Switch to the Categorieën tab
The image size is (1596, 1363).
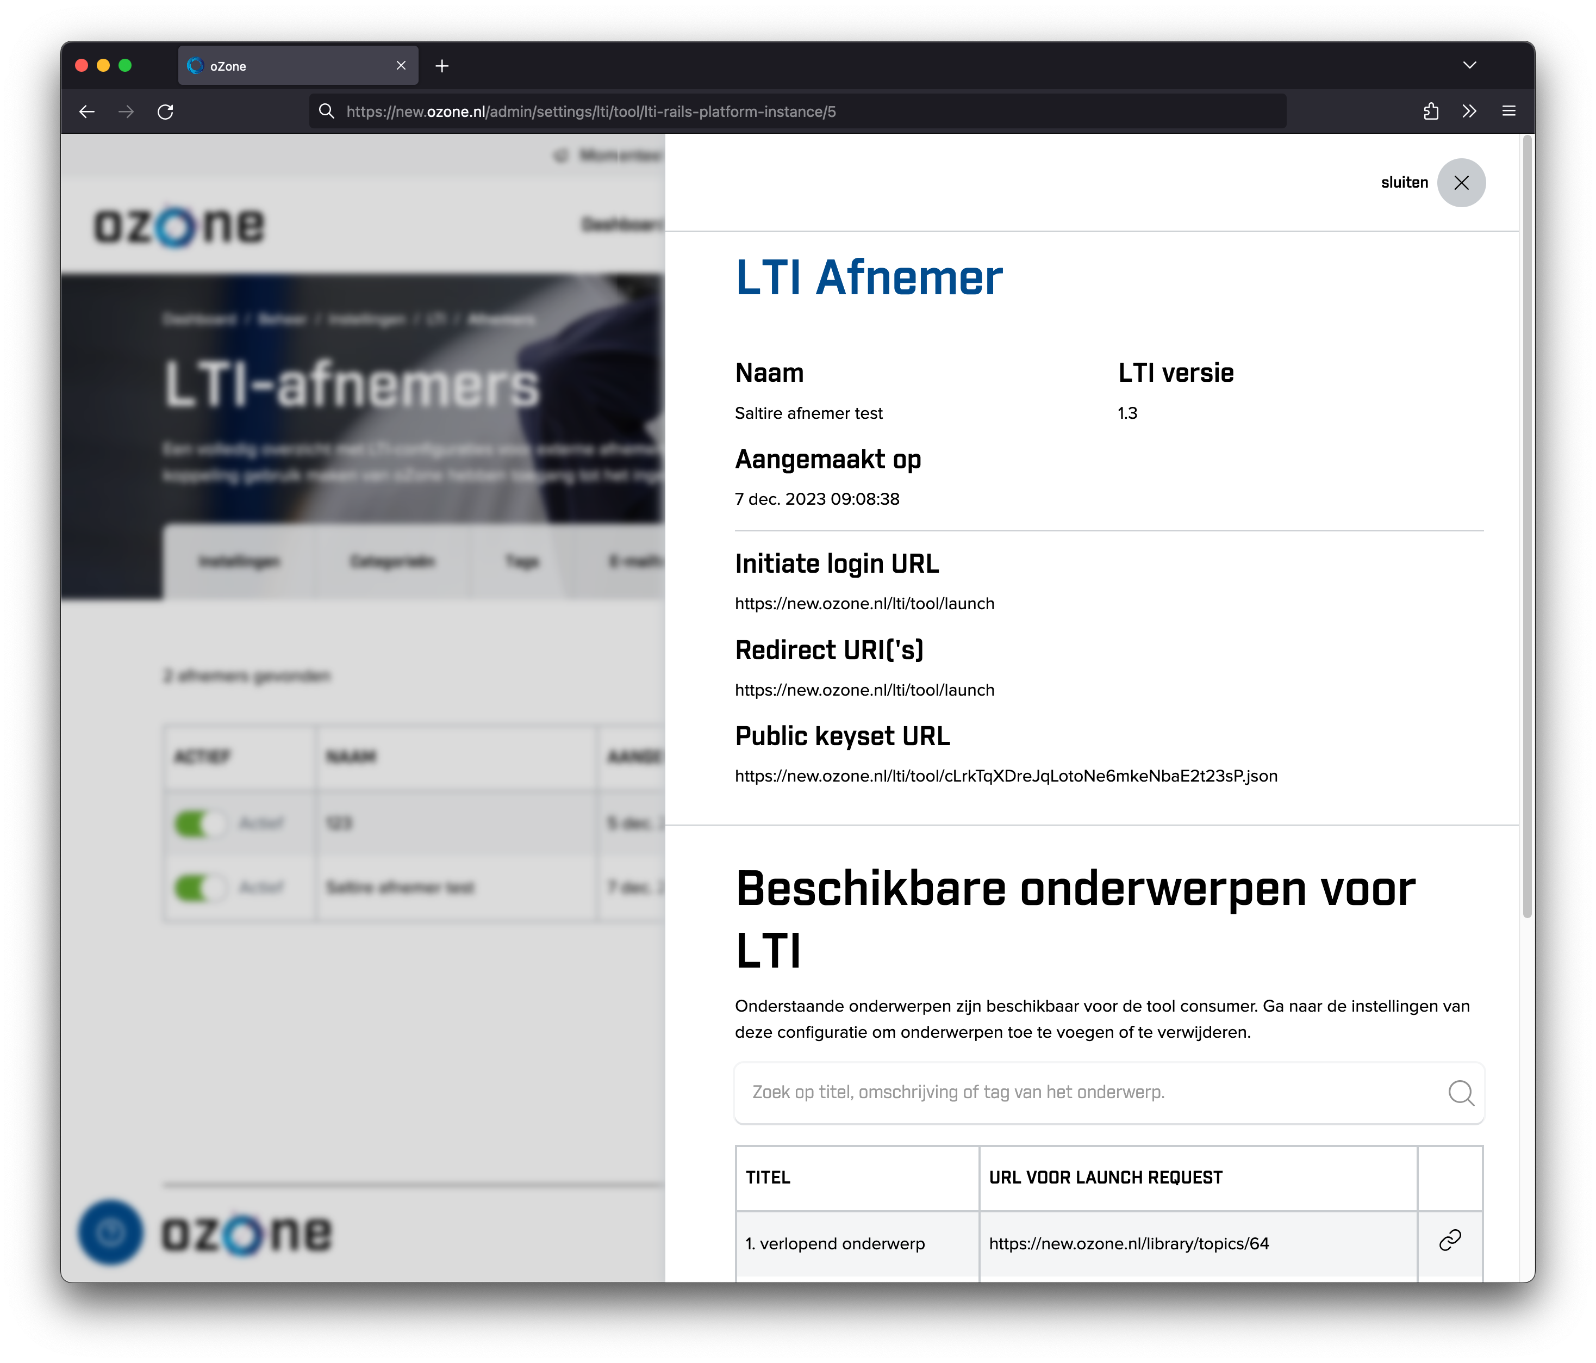[x=393, y=562]
